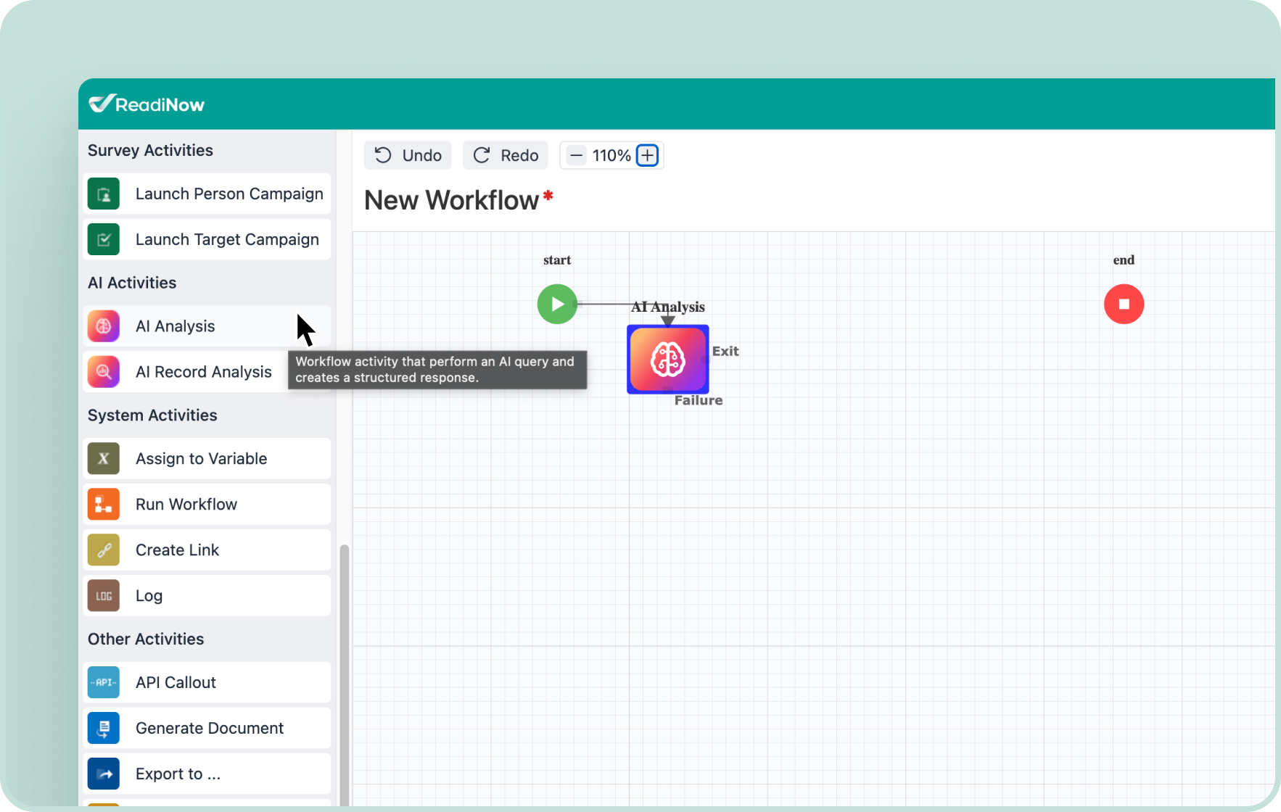Select the Generate Document activity
The height and width of the screenshot is (812, 1281).
(103, 728)
